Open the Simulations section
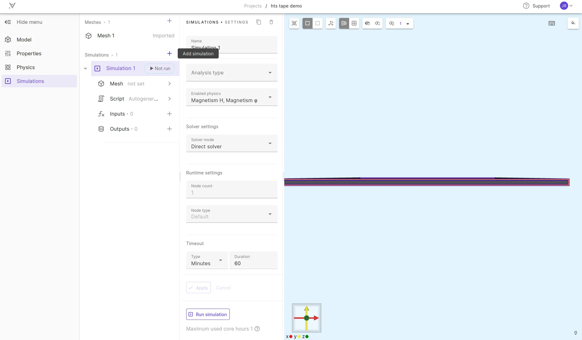The width and height of the screenshot is (582, 340). pos(39,81)
